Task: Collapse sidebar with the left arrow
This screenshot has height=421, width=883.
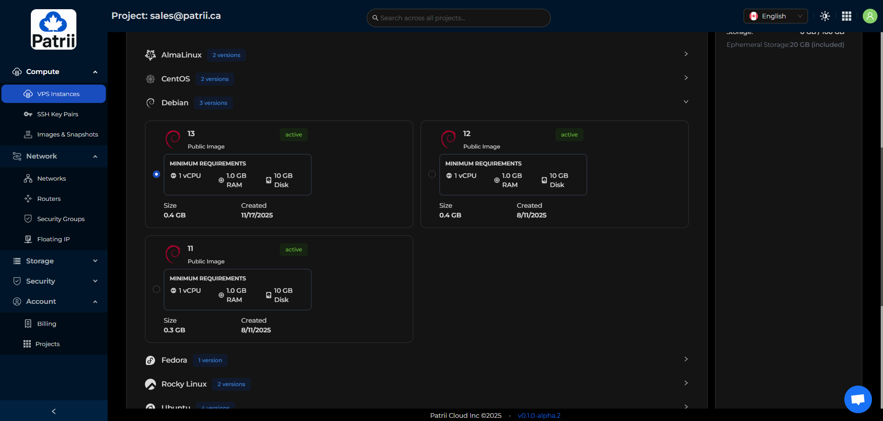Action: click(54, 411)
